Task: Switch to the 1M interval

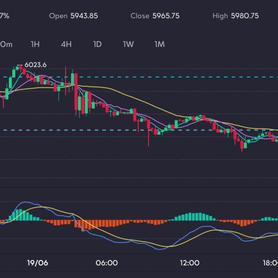Action: [159, 44]
